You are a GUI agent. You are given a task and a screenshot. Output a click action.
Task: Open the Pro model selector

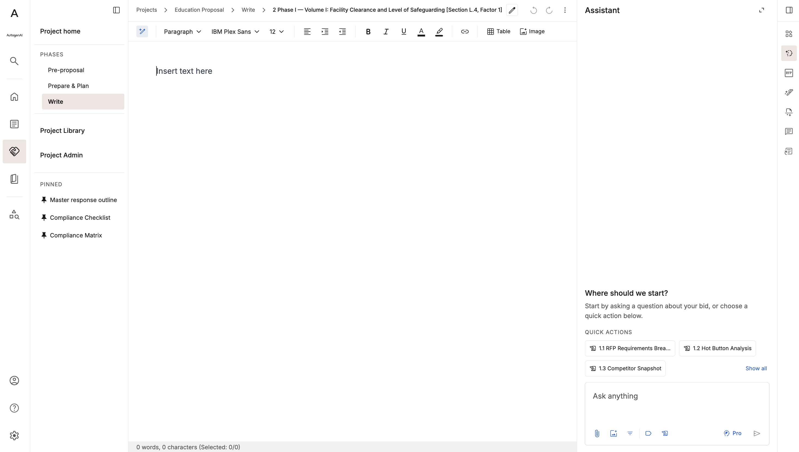click(732, 433)
